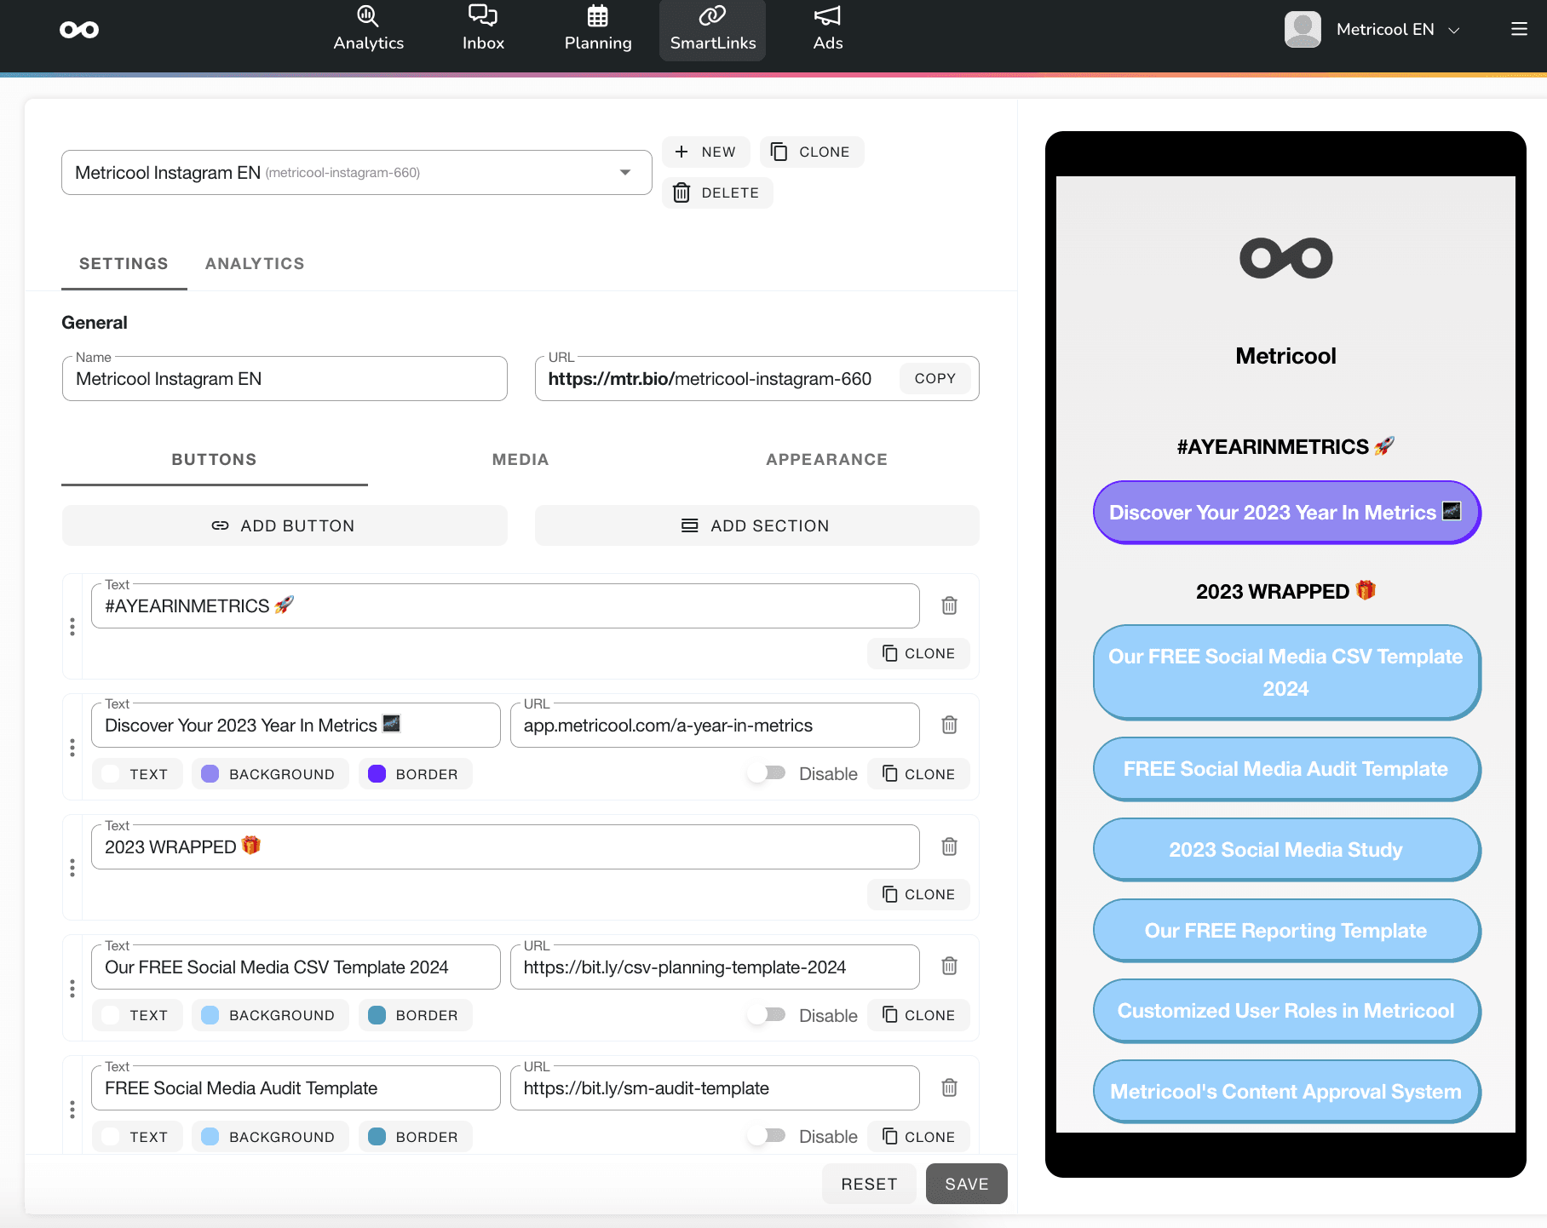Delete the #AYEARINMETRICS section via trash icon
The image size is (1547, 1228).
948,605
